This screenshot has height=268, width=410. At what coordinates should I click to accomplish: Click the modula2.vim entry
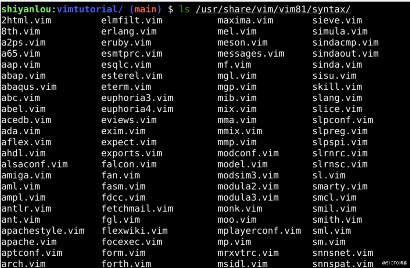pos(248,186)
